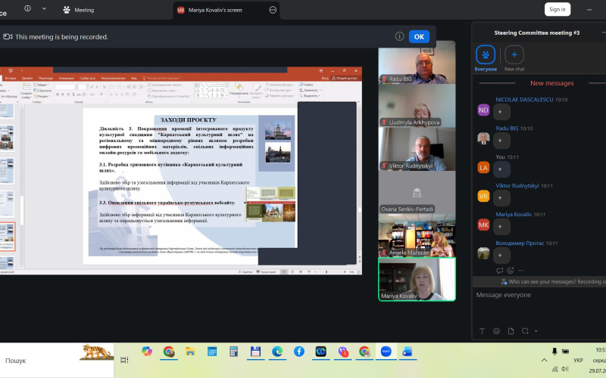The width and height of the screenshot is (606, 378).
Task: Open Calculator from taskbar
Action: point(233,352)
